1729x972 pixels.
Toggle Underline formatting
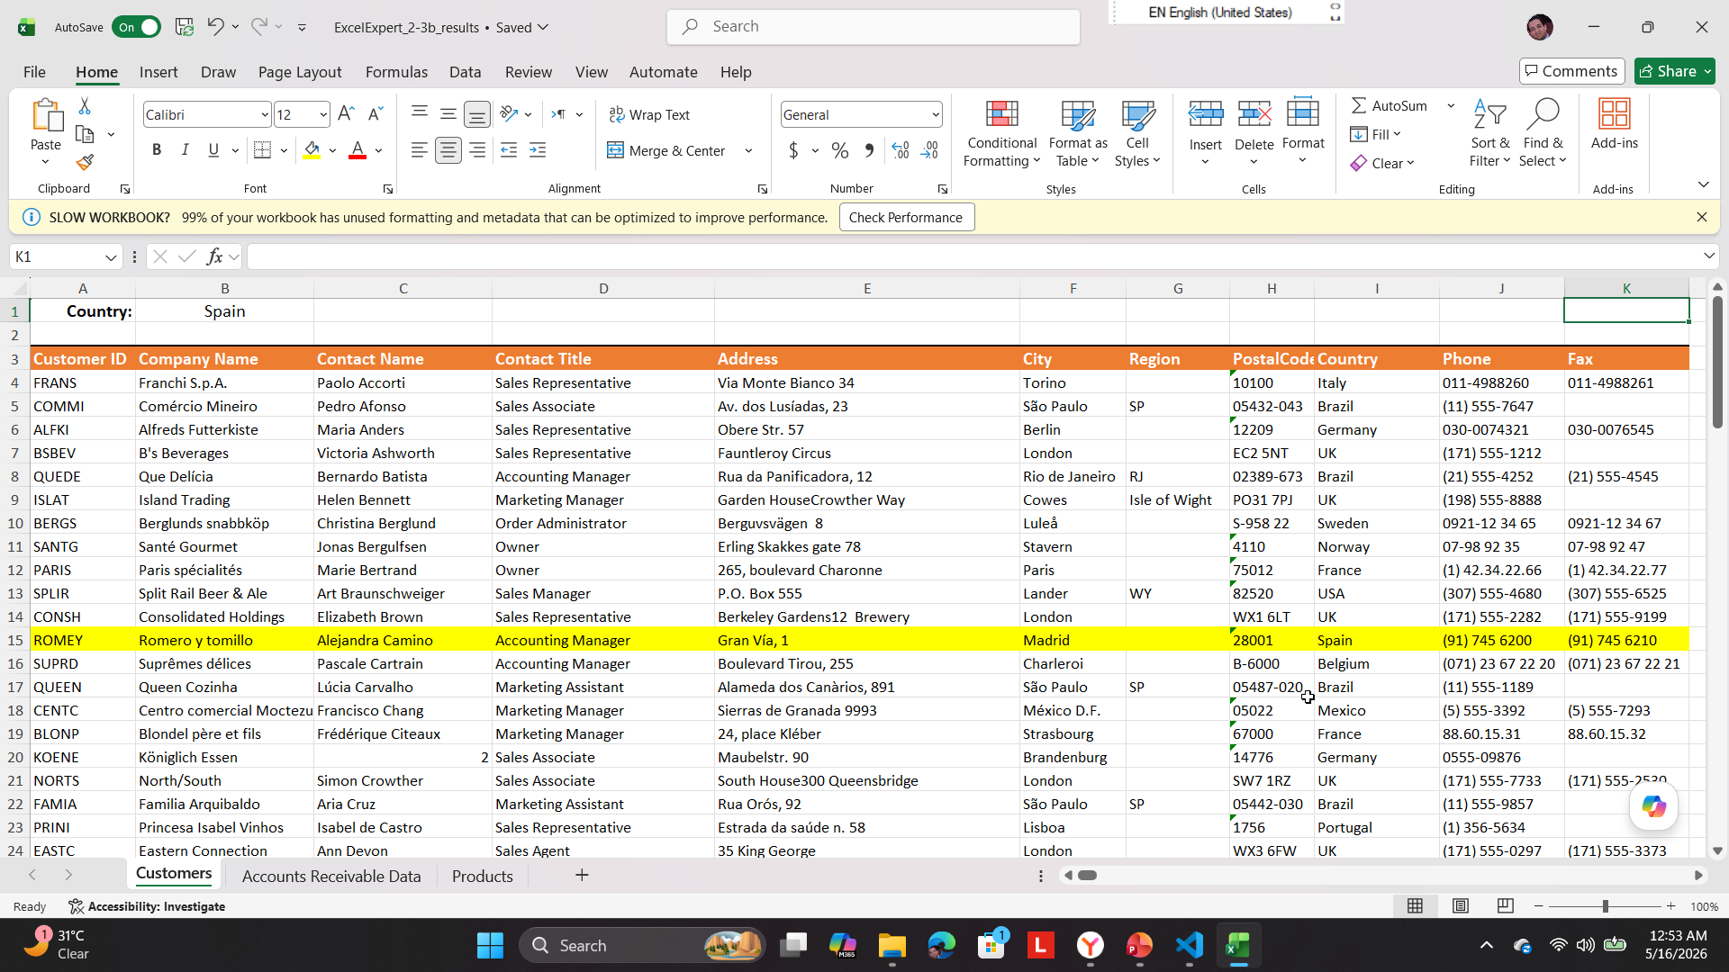click(x=213, y=150)
